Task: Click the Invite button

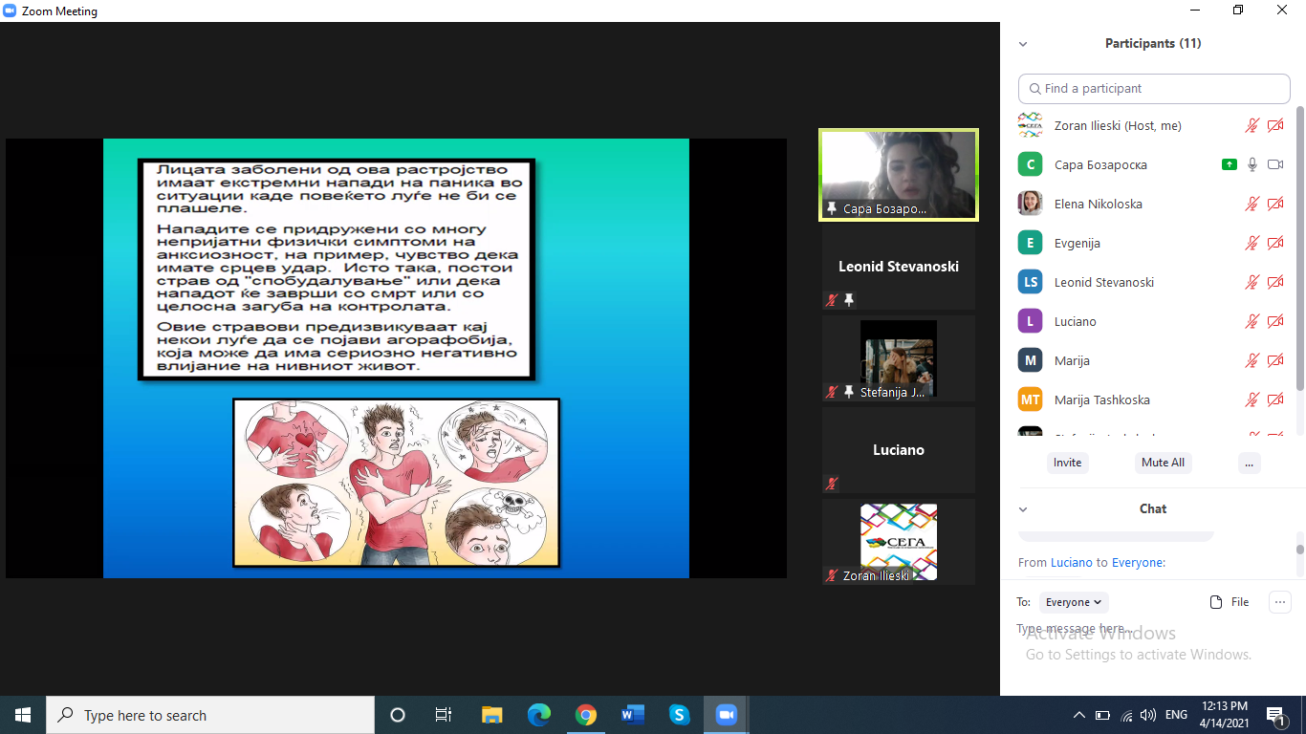Action: [x=1068, y=463]
